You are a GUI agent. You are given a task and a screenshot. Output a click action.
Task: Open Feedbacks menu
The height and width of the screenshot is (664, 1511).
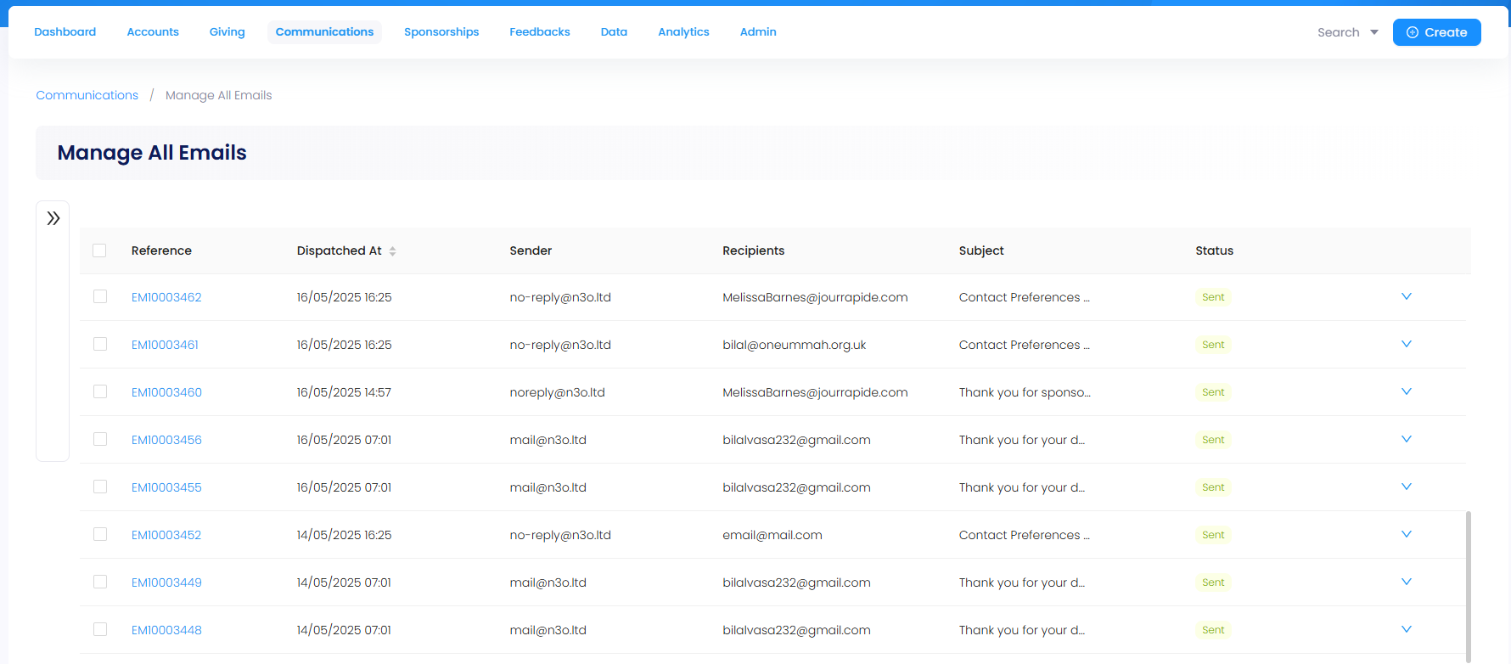pos(540,32)
